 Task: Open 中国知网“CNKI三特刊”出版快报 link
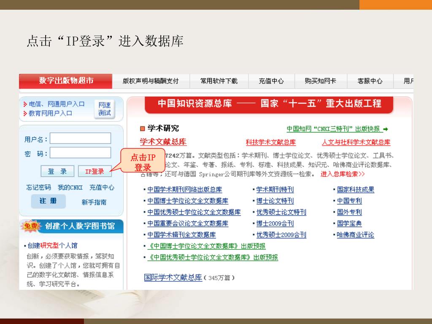(x=335, y=129)
